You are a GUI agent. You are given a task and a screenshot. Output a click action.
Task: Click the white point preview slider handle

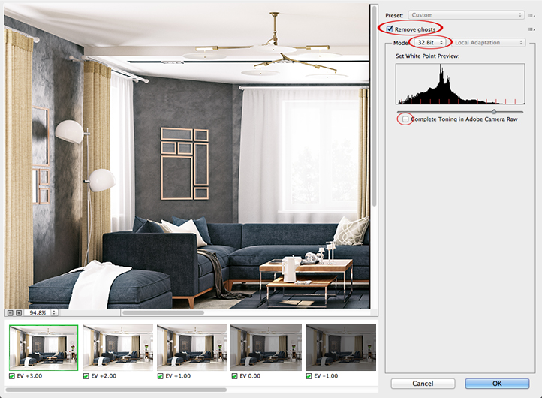click(494, 111)
